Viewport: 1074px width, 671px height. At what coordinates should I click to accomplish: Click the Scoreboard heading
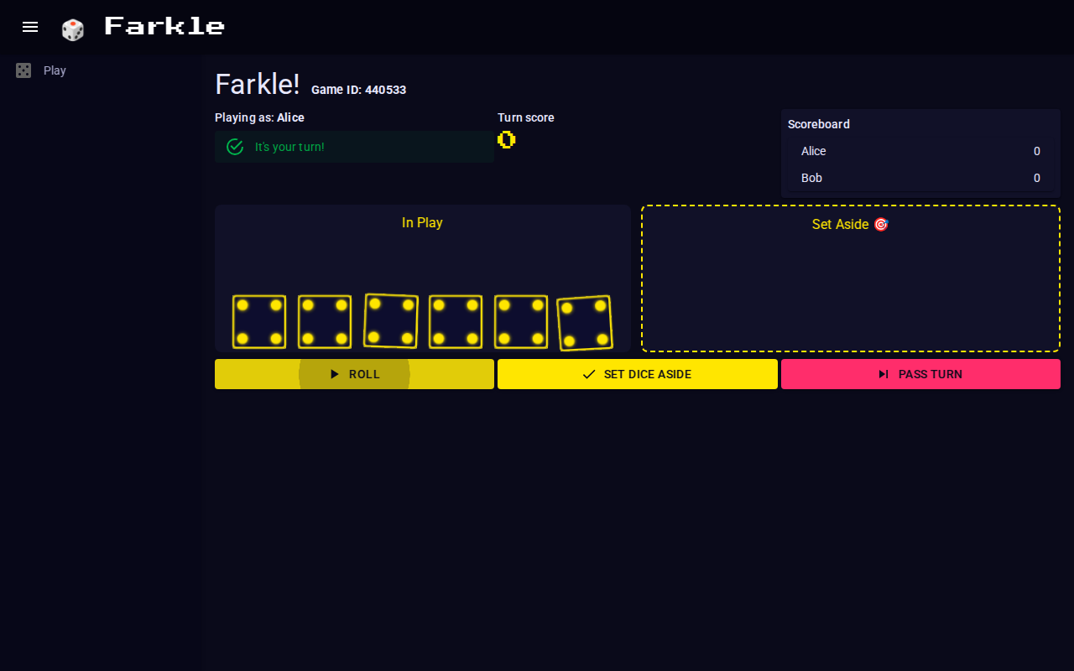[819, 124]
